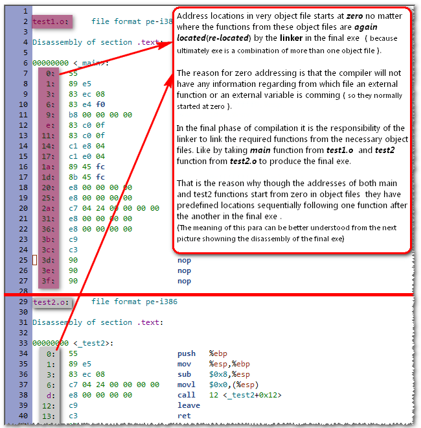
Task: Click address offset '14:'
Action: click(x=49, y=146)
